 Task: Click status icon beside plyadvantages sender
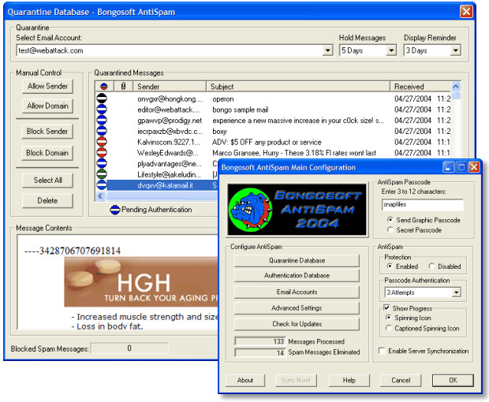102,163
